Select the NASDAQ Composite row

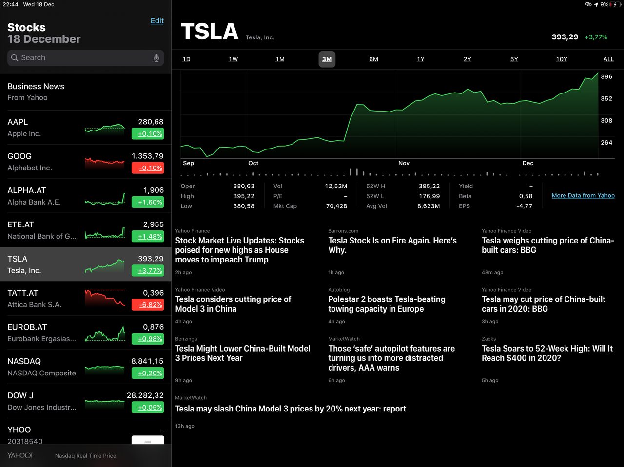(85, 367)
